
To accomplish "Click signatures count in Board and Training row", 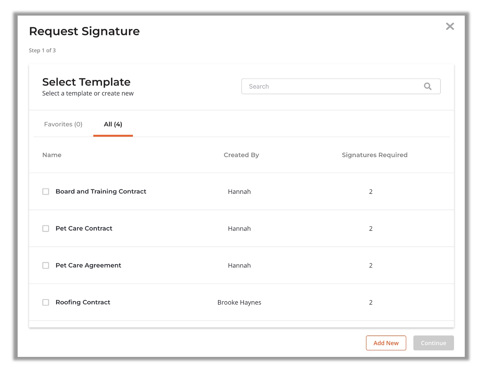I will click(x=371, y=192).
